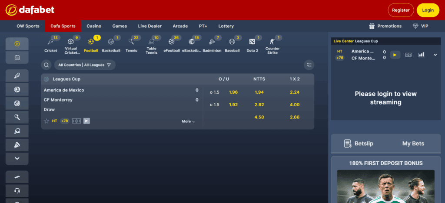Show statistics bars in Live Center panel
This screenshot has height=203, width=445.
[422, 55]
